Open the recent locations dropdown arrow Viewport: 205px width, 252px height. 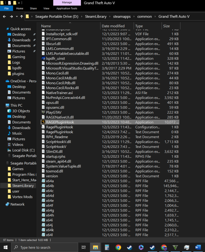(x=17, y=16)
